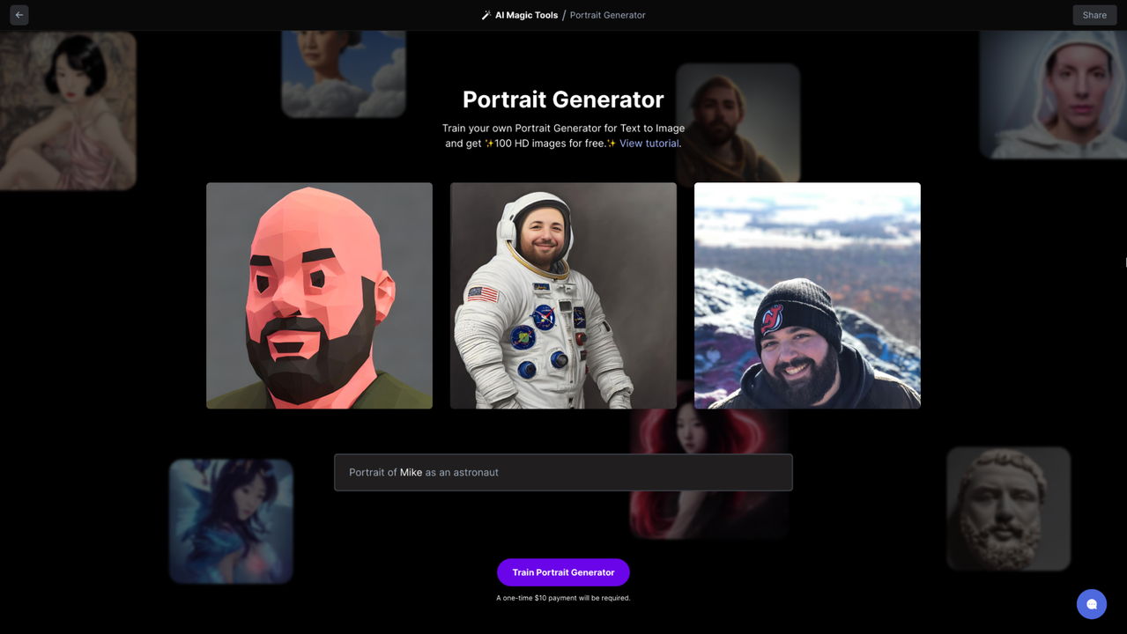The height and width of the screenshot is (634, 1127).
Task: Click the blue fantasy girl thumbnail
Action: pos(231,521)
